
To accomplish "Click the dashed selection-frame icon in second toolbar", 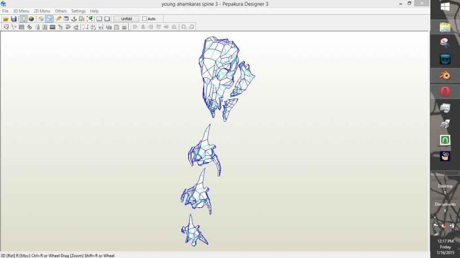I will point(85,27).
